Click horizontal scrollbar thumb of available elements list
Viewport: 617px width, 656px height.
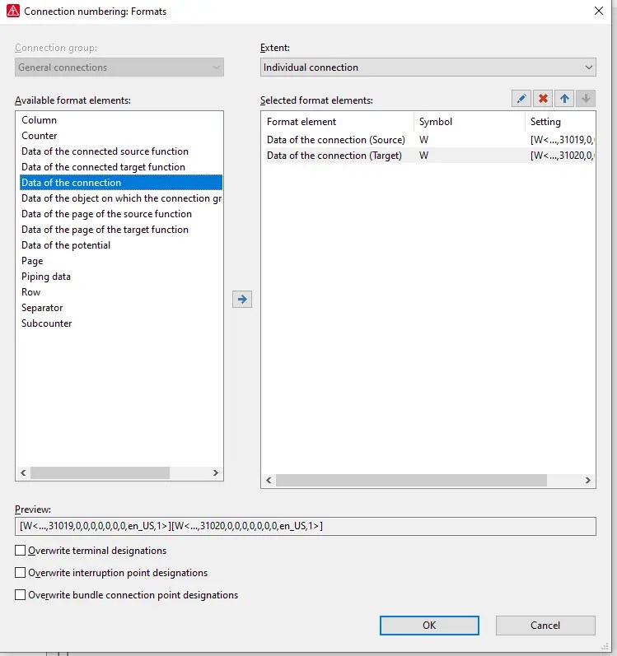click(100, 472)
